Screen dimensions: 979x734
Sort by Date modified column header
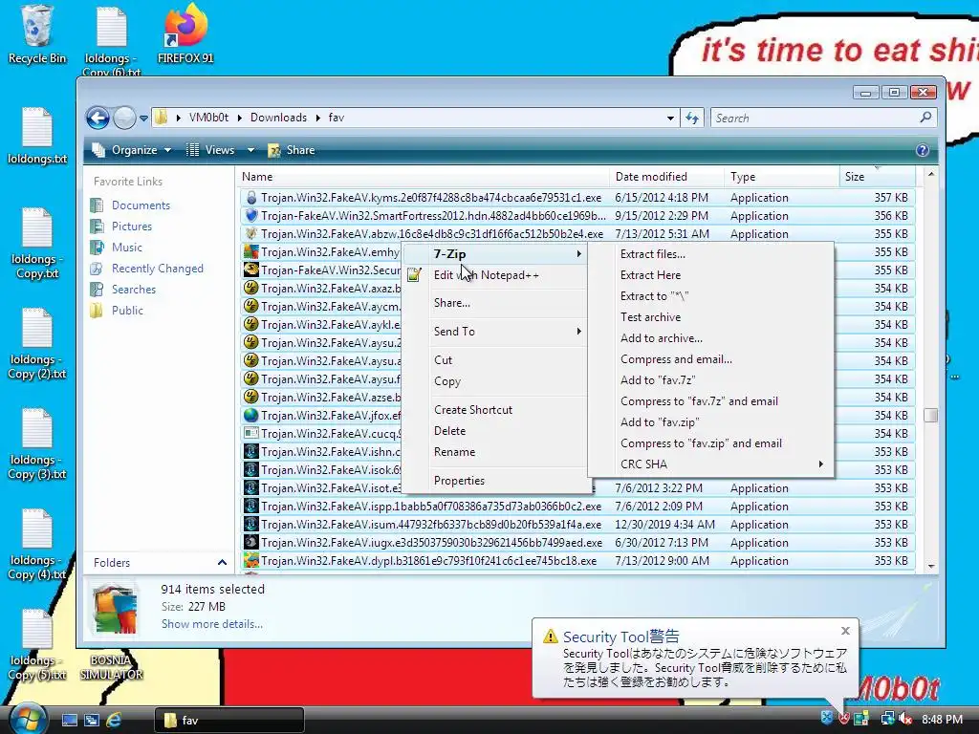[666, 177]
